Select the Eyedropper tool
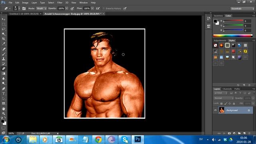This screenshot has width=256, height=144. coord(4,44)
